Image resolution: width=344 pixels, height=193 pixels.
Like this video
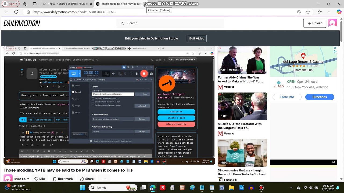click(40, 179)
